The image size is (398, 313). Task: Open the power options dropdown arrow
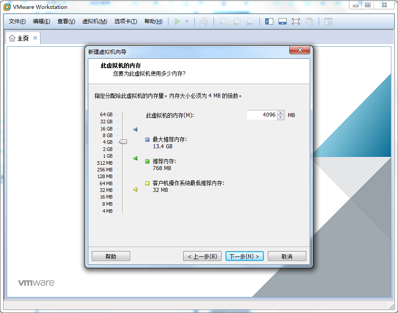[x=187, y=21]
